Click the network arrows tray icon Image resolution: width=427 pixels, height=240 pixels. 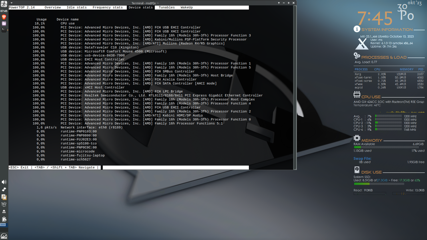click(4, 189)
